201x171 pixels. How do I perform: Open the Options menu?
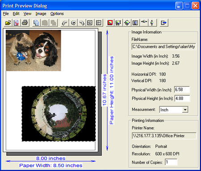[x=57, y=14]
